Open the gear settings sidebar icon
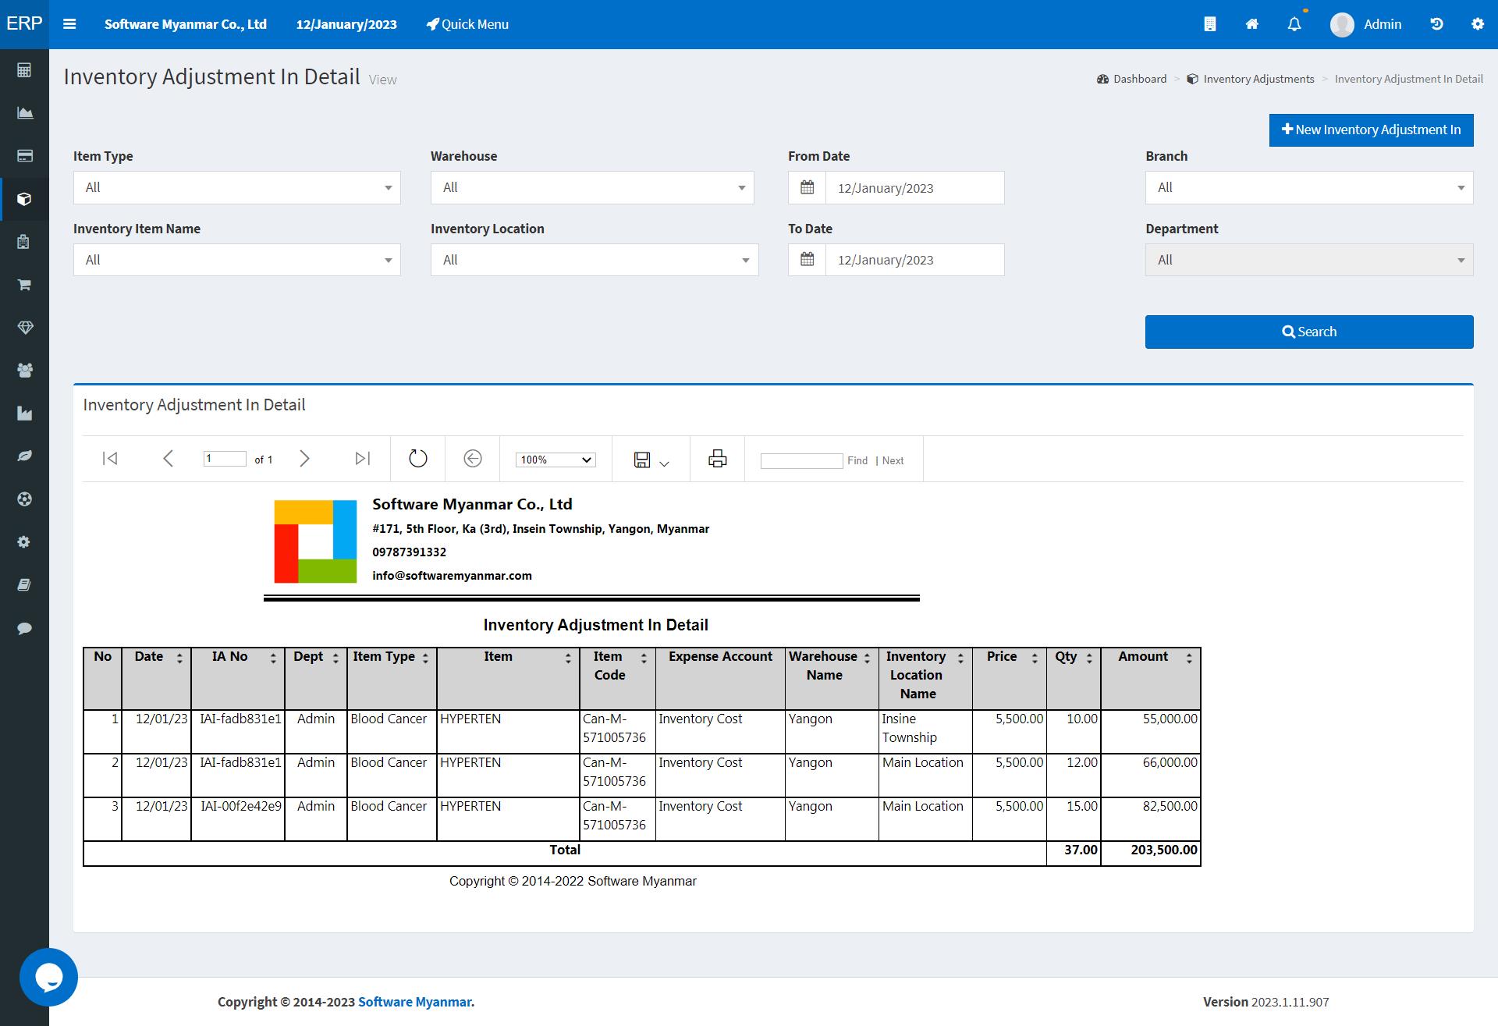This screenshot has width=1498, height=1026. pos(24,541)
